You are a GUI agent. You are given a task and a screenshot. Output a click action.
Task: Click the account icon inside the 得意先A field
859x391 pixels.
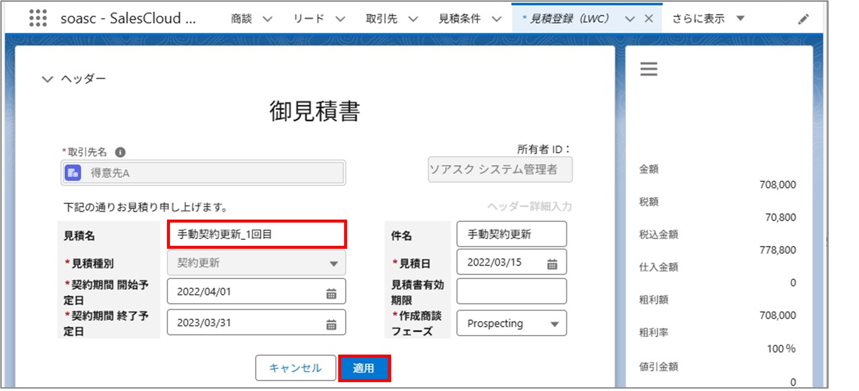74,173
